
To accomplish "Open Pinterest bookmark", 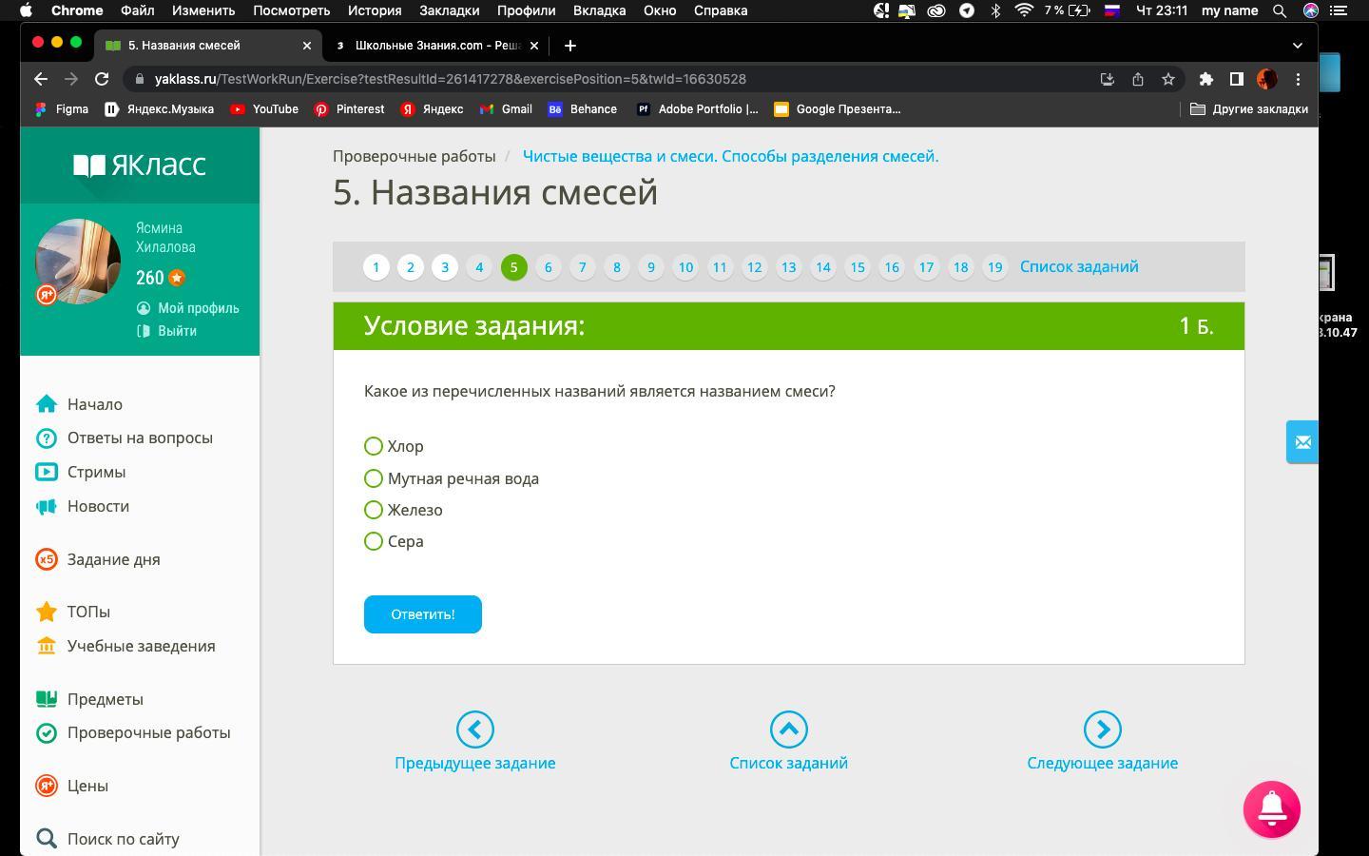I will [x=349, y=109].
